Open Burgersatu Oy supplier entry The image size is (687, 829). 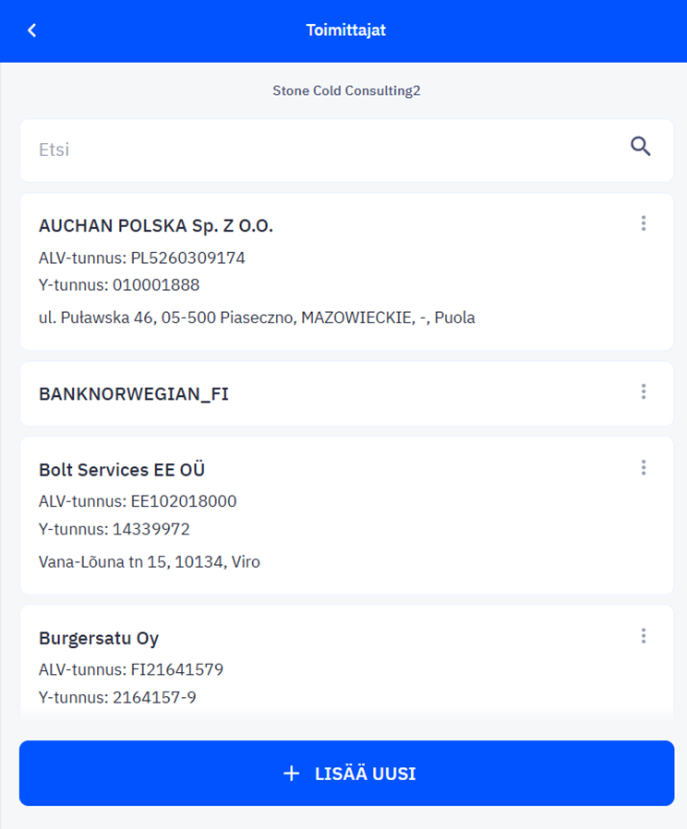(x=99, y=638)
